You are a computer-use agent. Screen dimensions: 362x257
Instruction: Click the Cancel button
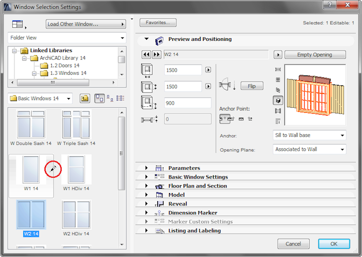(293, 244)
